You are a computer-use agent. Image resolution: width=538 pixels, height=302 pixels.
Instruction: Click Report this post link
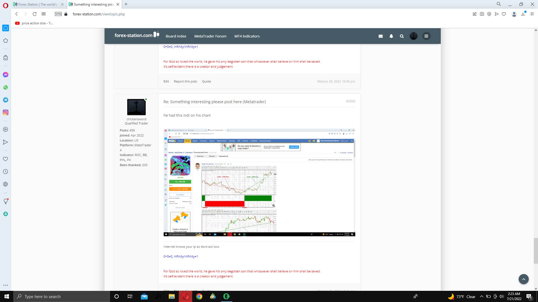pyautogui.click(x=185, y=81)
